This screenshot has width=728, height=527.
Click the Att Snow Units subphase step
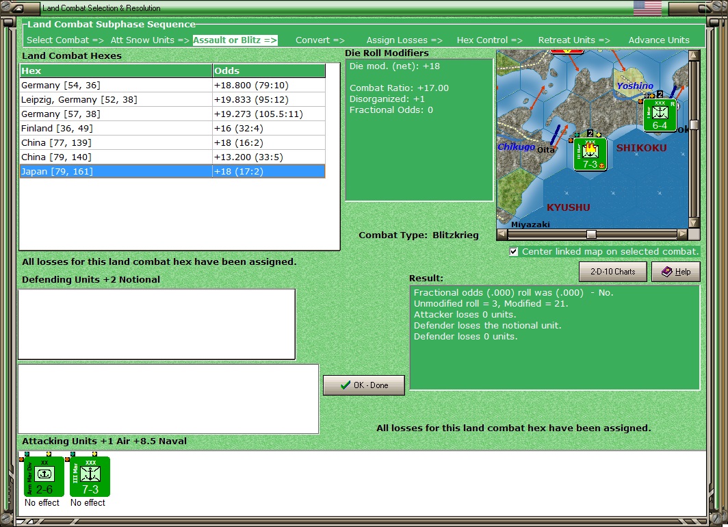[x=149, y=40]
